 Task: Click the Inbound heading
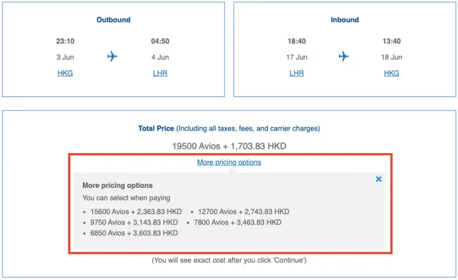pyautogui.click(x=345, y=20)
